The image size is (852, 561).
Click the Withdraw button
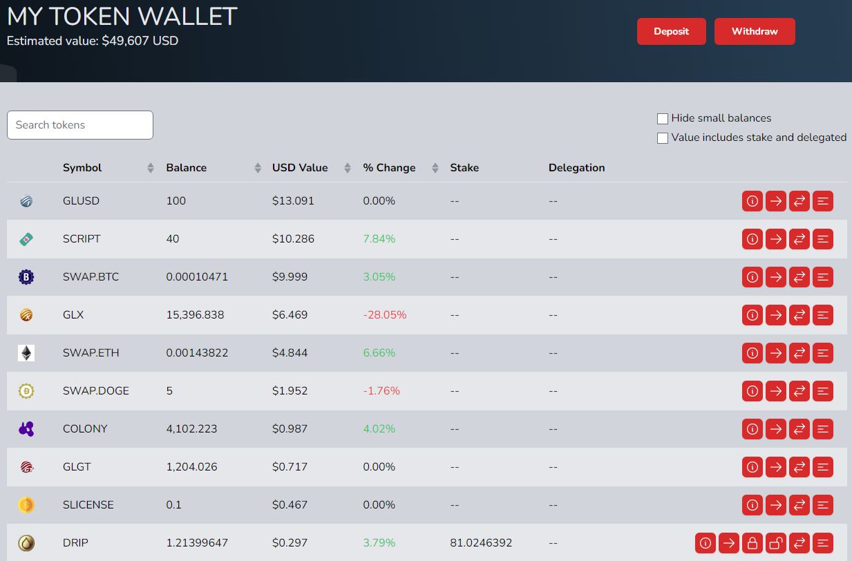755,32
